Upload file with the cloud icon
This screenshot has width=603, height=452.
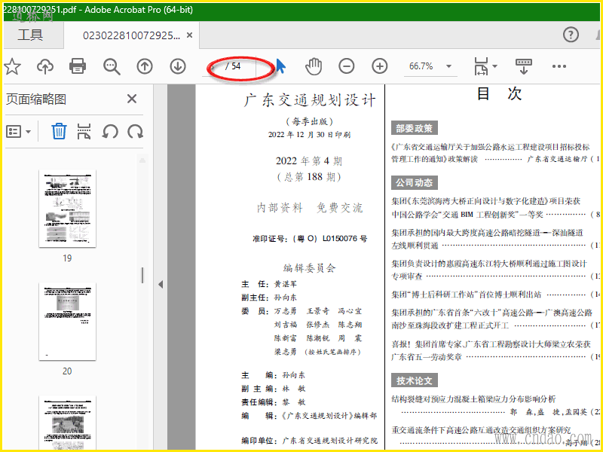point(45,66)
